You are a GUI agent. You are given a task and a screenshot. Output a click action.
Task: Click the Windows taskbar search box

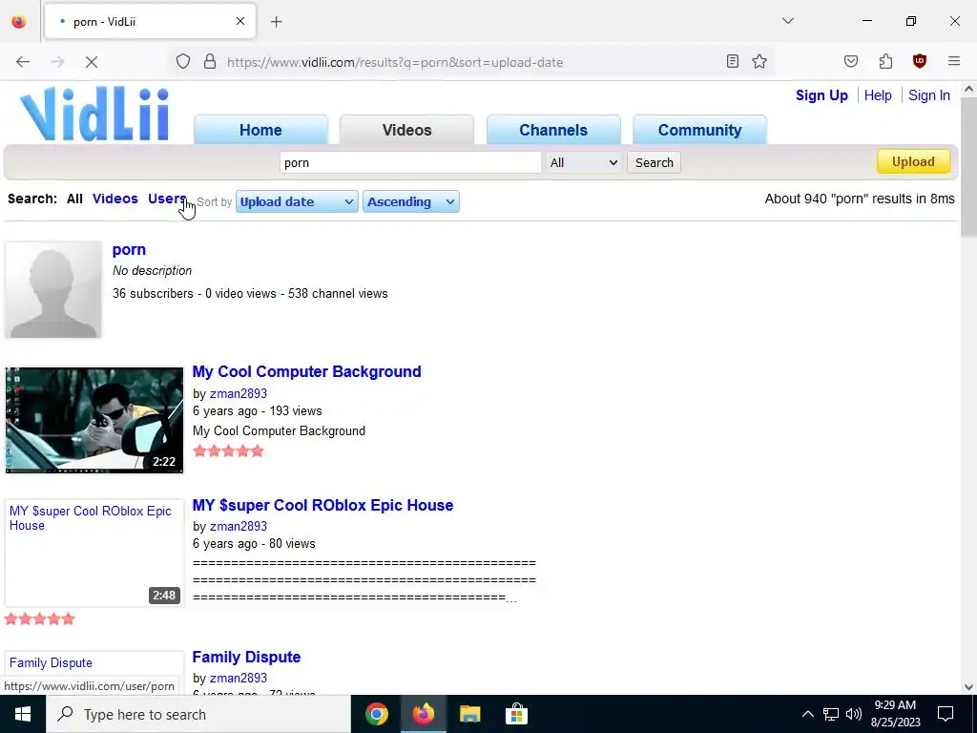pyautogui.click(x=198, y=714)
